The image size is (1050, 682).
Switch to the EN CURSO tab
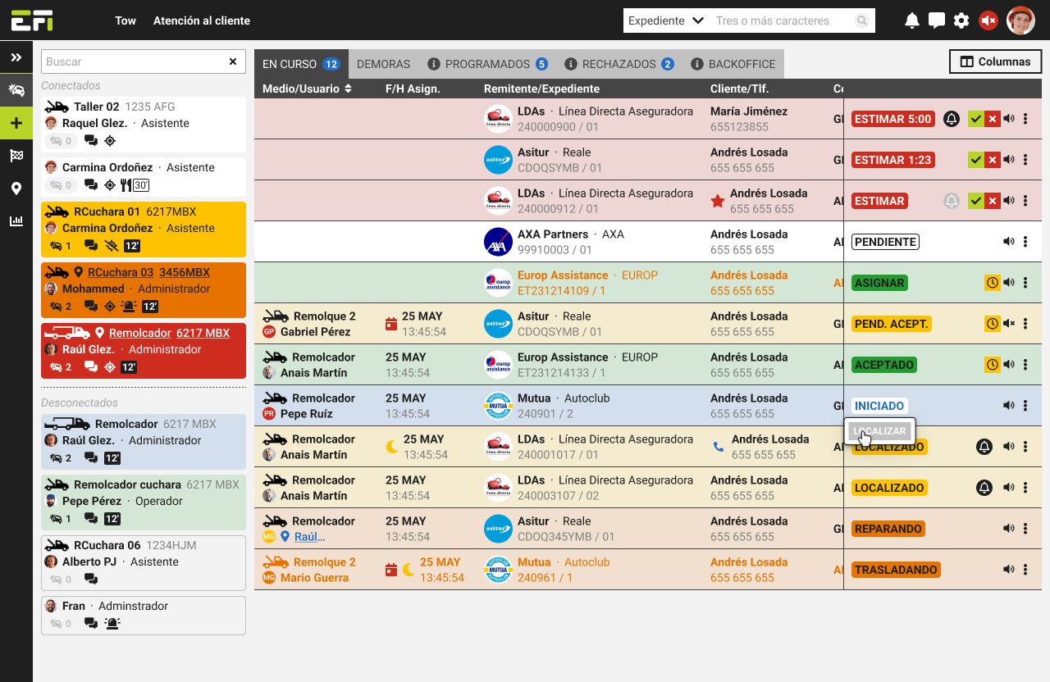coord(301,64)
